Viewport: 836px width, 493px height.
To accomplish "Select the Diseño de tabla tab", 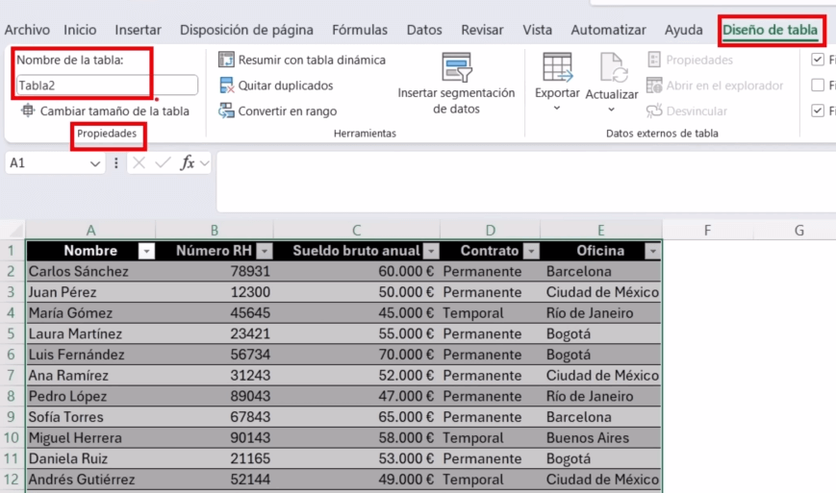I will point(770,30).
